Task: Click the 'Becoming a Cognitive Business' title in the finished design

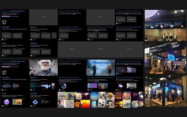Action: (x=13, y=61)
